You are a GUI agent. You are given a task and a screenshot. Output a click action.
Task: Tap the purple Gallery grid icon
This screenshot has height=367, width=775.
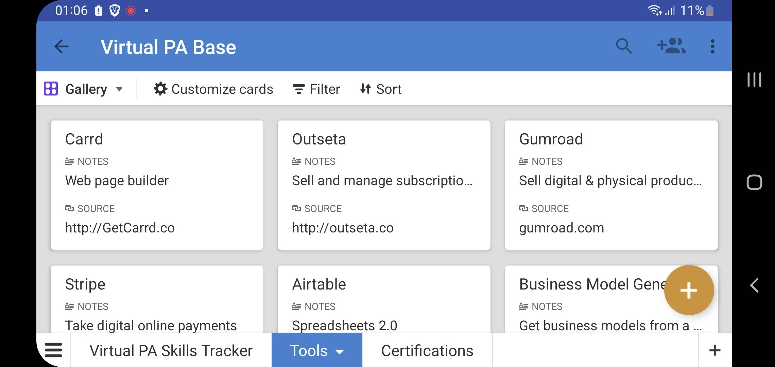tap(51, 89)
